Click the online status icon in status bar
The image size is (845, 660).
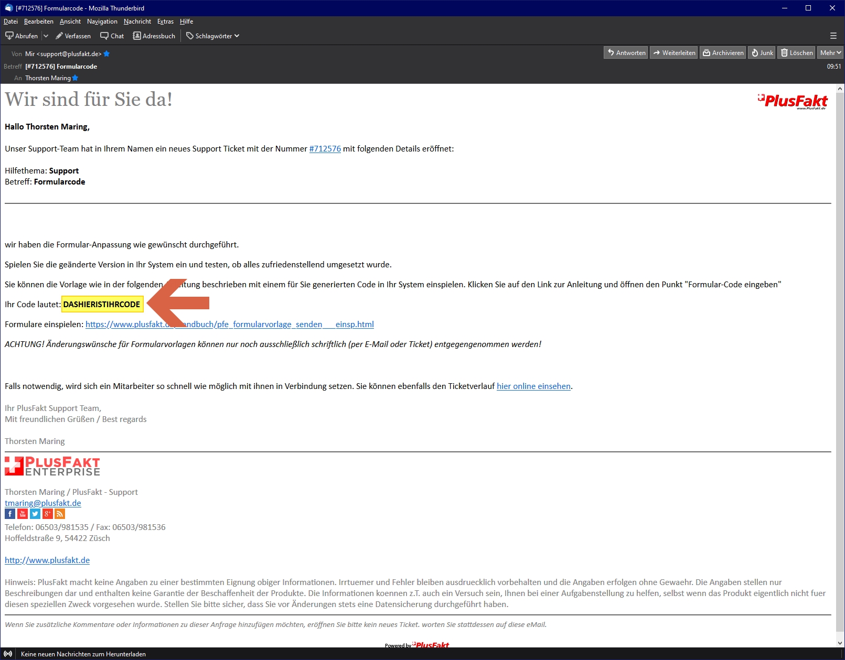[x=8, y=654]
